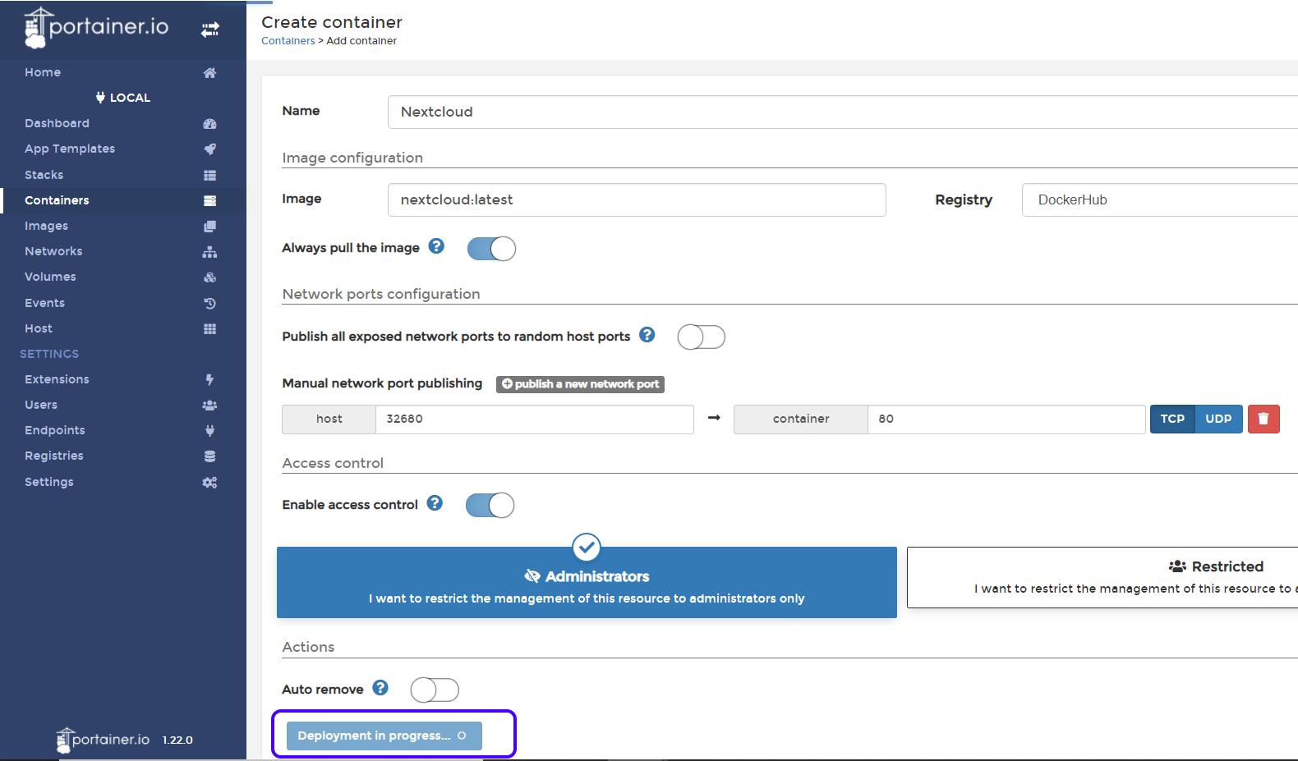
Task: Click help icon beside Always pull the image
Action: [436, 245]
